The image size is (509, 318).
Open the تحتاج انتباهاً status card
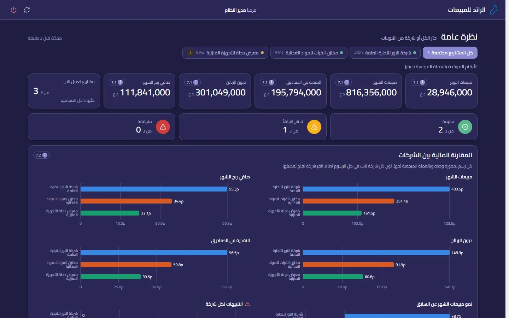[253, 127]
